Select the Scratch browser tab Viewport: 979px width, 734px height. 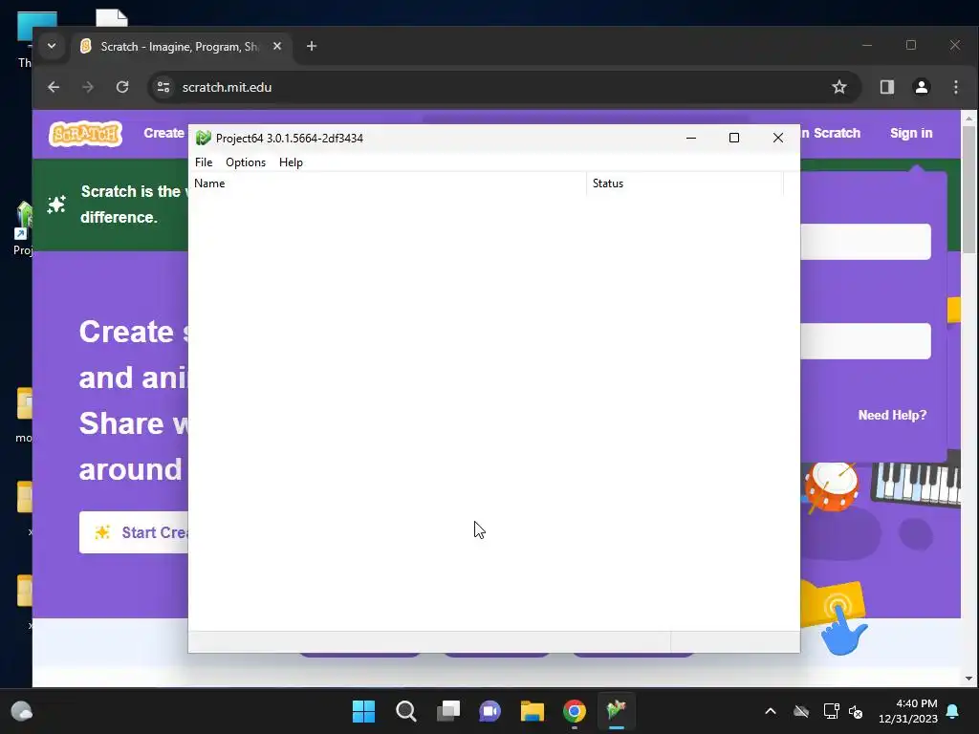[179, 47]
